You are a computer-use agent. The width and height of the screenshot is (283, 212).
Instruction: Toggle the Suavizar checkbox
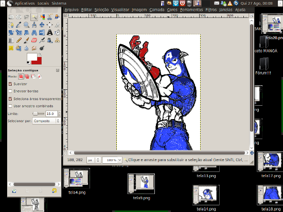[10, 84]
